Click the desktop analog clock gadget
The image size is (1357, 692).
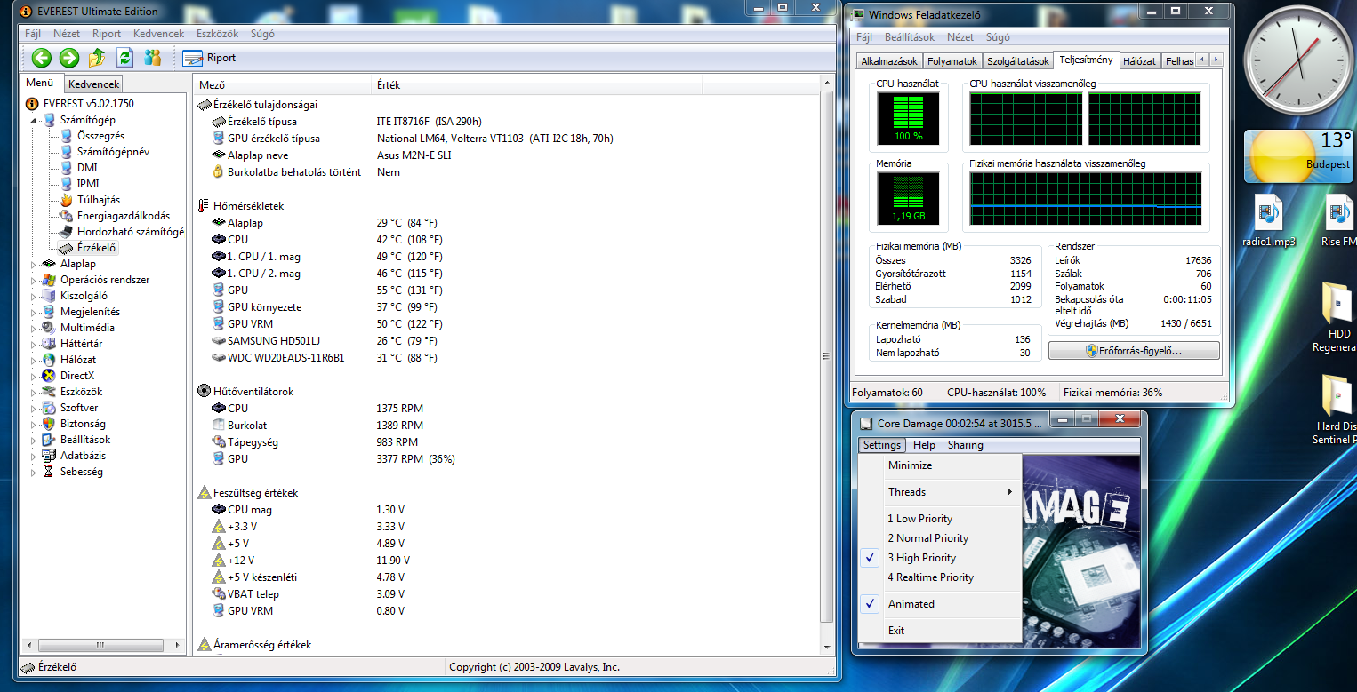(x=1300, y=62)
